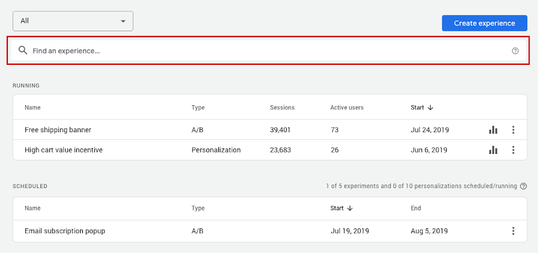
Task: Click the Running table Name column header
Action: 32,108
